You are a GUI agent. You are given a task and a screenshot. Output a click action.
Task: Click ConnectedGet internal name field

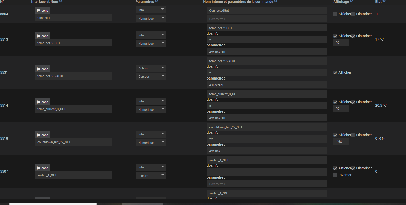pos(267,10)
